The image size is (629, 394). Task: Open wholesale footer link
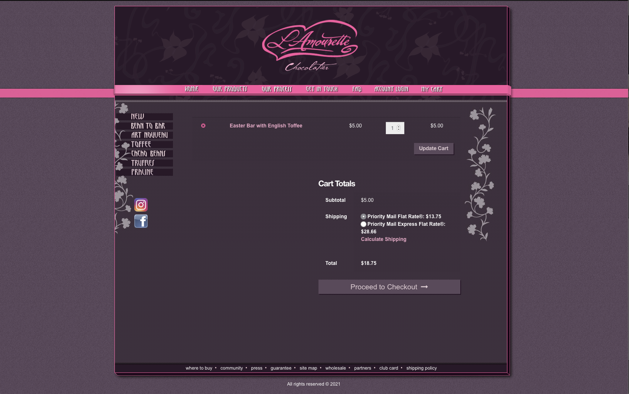coord(336,368)
